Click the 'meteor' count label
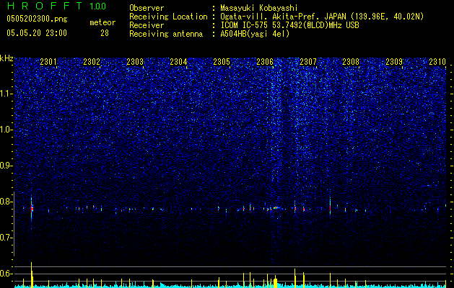This screenshot has height=288, width=454. tap(102, 22)
